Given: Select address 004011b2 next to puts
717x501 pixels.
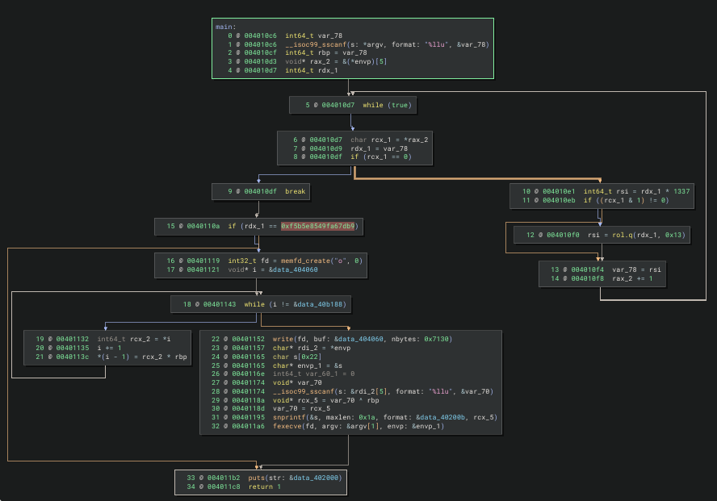Looking at the screenshot, I should 224,478.
